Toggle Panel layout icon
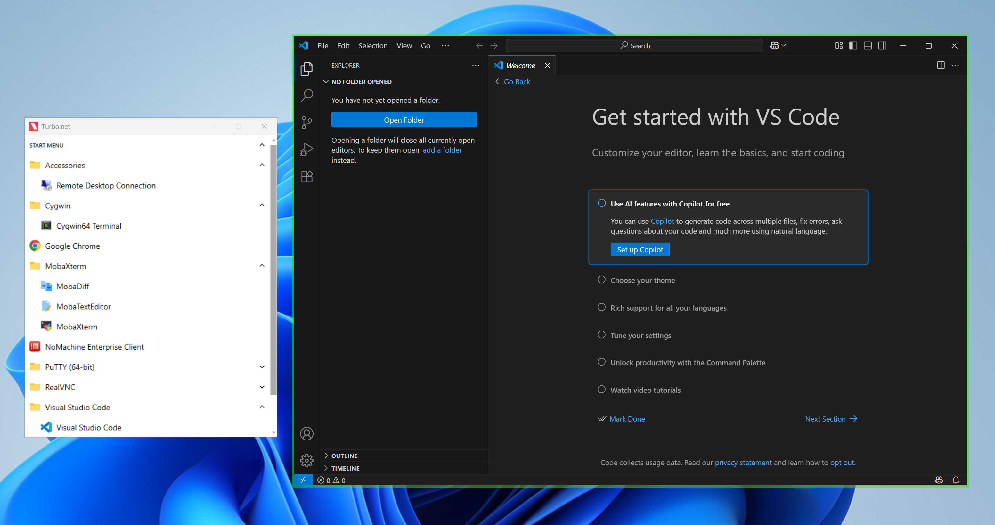The height and width of the screenshot is (525, 995). point(868,45)
